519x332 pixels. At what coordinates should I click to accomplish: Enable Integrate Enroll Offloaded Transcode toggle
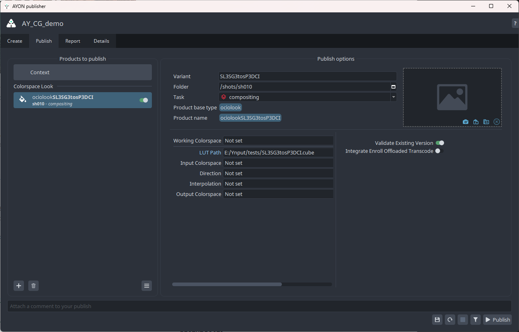pyautogui.click(x=440, y=151)
